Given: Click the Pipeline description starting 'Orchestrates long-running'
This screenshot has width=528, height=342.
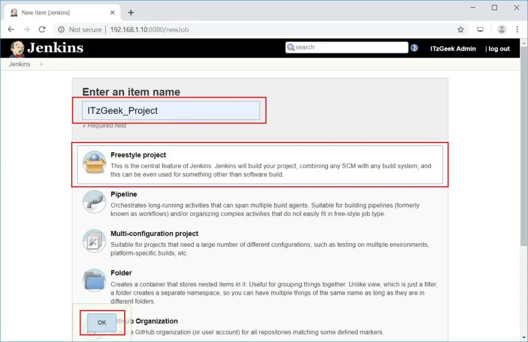Looking at the screenshot, I should click(265, 209).
